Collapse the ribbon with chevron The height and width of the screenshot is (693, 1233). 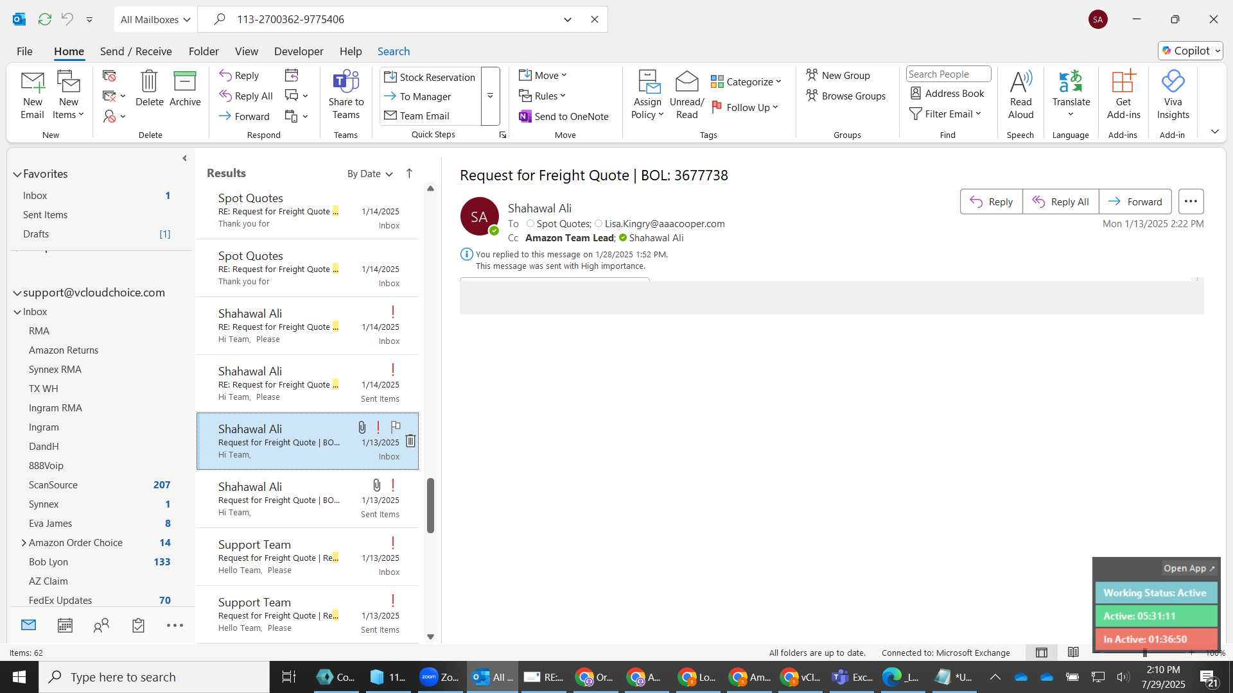coord(1214,132)
